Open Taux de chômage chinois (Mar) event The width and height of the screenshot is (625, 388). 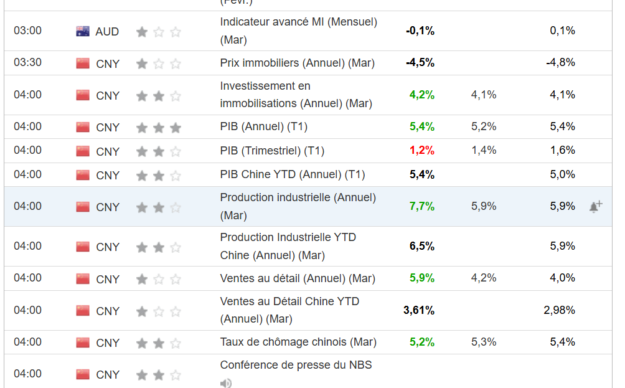pos(298,342)
